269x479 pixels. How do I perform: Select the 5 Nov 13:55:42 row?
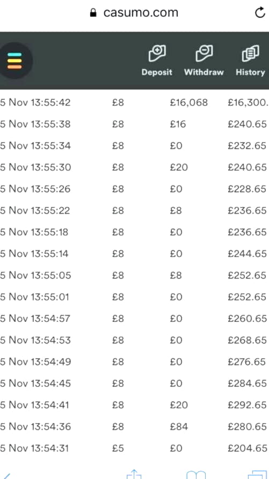coord(134,102)
